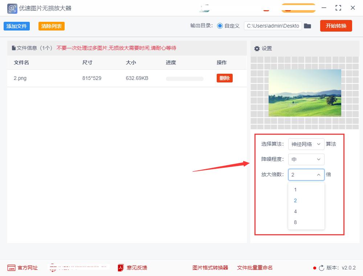Click the magnifier app logo in title bar
The height and width of the screenshot is (276, 363).
pyautogui.click(x=12, y=8)
